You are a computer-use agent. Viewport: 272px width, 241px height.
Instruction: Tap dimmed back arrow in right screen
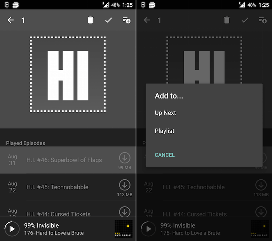[147, 20]
